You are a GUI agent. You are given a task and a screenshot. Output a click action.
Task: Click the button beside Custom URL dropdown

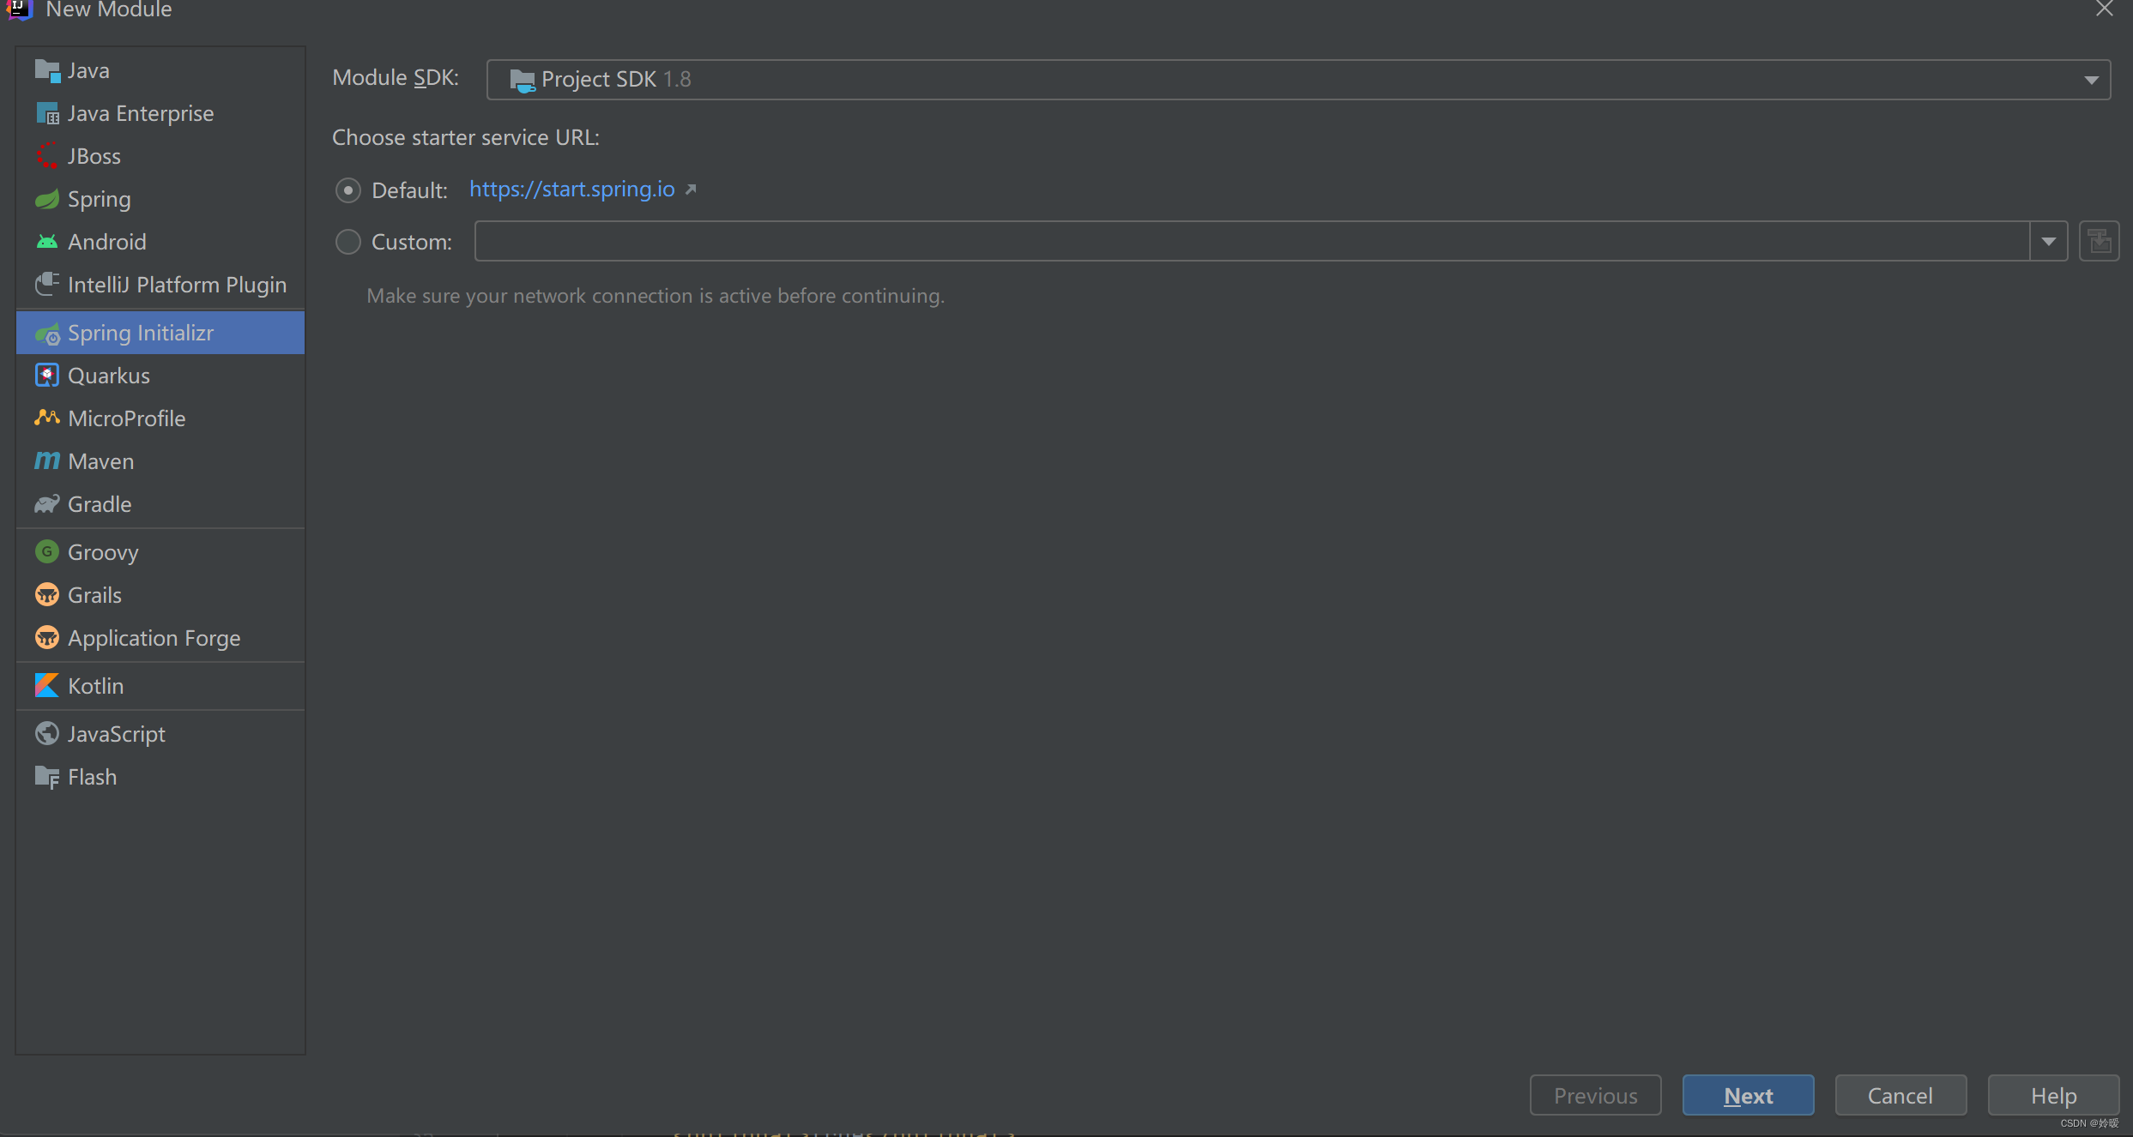[2099, 242]
